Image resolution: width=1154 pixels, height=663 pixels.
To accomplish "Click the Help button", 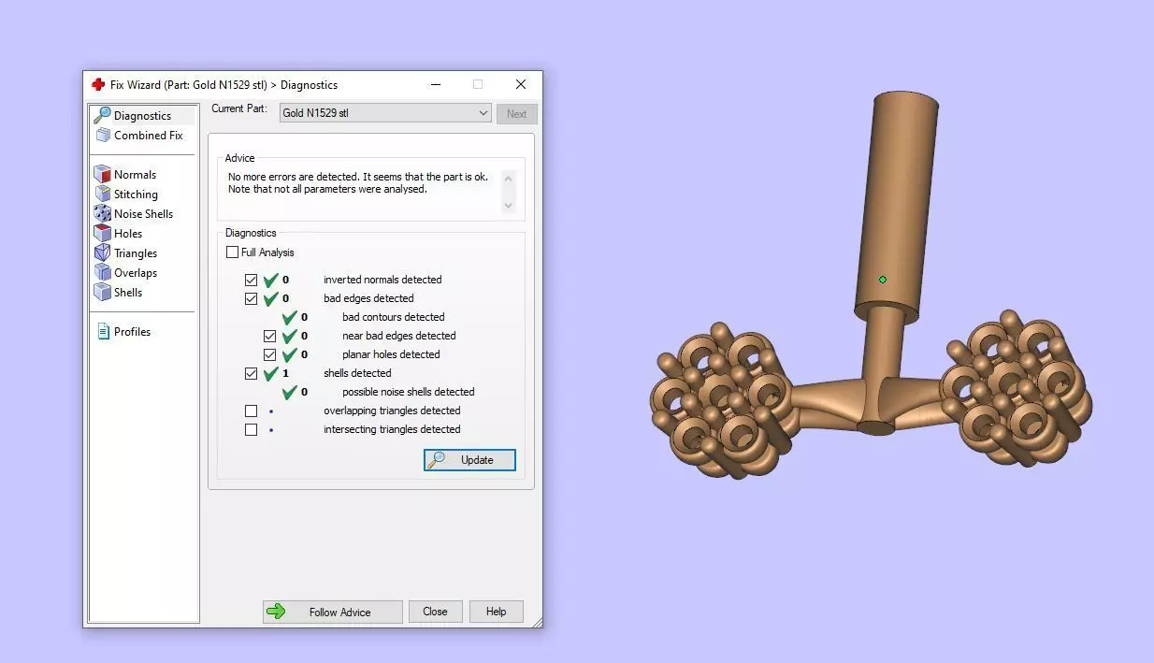I will pyautogui.click(x=496, y=612).
